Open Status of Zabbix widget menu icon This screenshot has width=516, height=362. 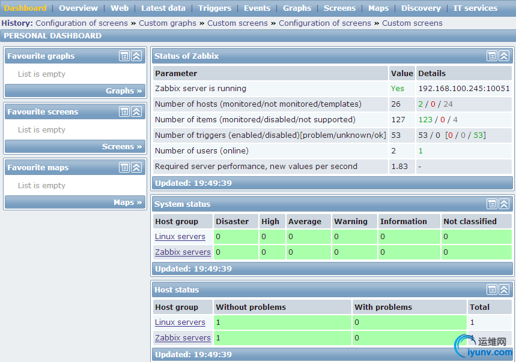click(491, 56)
